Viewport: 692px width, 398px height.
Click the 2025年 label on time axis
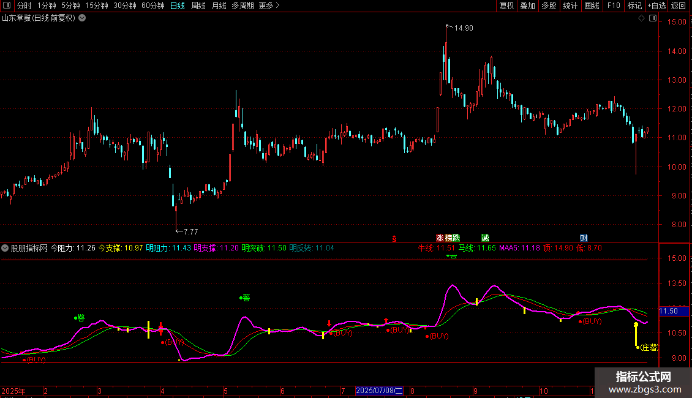pos(13,391)
